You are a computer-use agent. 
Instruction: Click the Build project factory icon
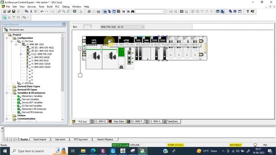(98, 12)
